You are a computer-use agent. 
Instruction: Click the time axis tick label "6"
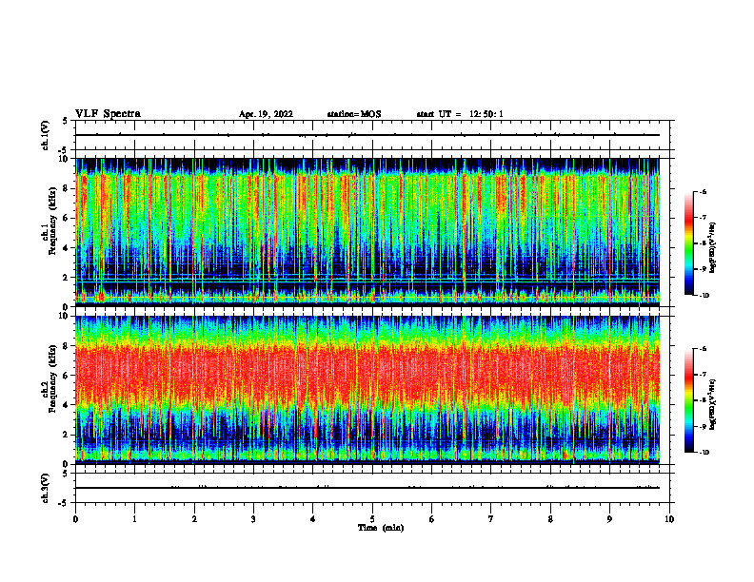tap(432, 519)
